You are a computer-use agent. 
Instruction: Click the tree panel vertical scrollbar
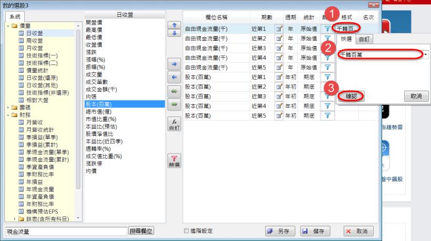coord(78,109)
